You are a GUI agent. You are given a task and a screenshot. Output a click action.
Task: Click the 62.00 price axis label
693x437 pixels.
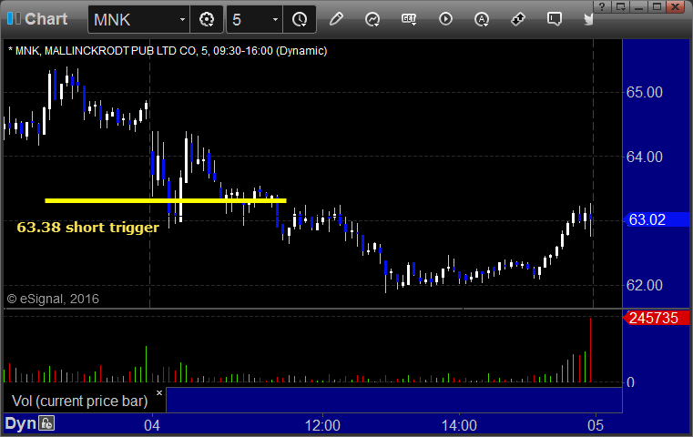pos(645,286)
